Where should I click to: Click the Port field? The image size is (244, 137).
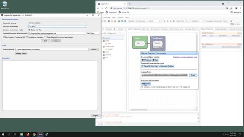coord(95,33)
